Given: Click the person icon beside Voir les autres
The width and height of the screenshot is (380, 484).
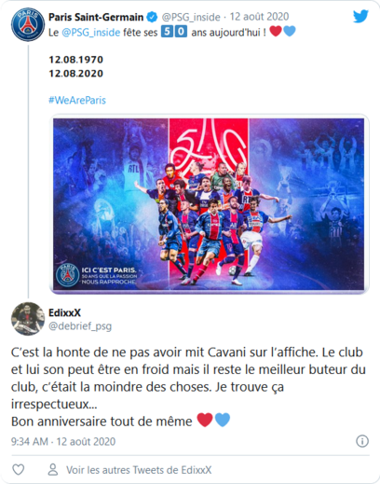Looking at the screenshot, I should point(53,469).
